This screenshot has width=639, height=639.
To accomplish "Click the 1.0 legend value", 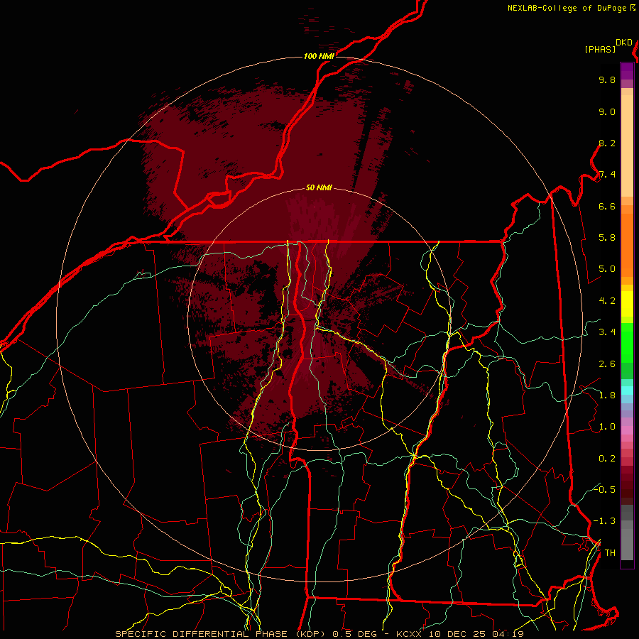I will coord(607,427).
